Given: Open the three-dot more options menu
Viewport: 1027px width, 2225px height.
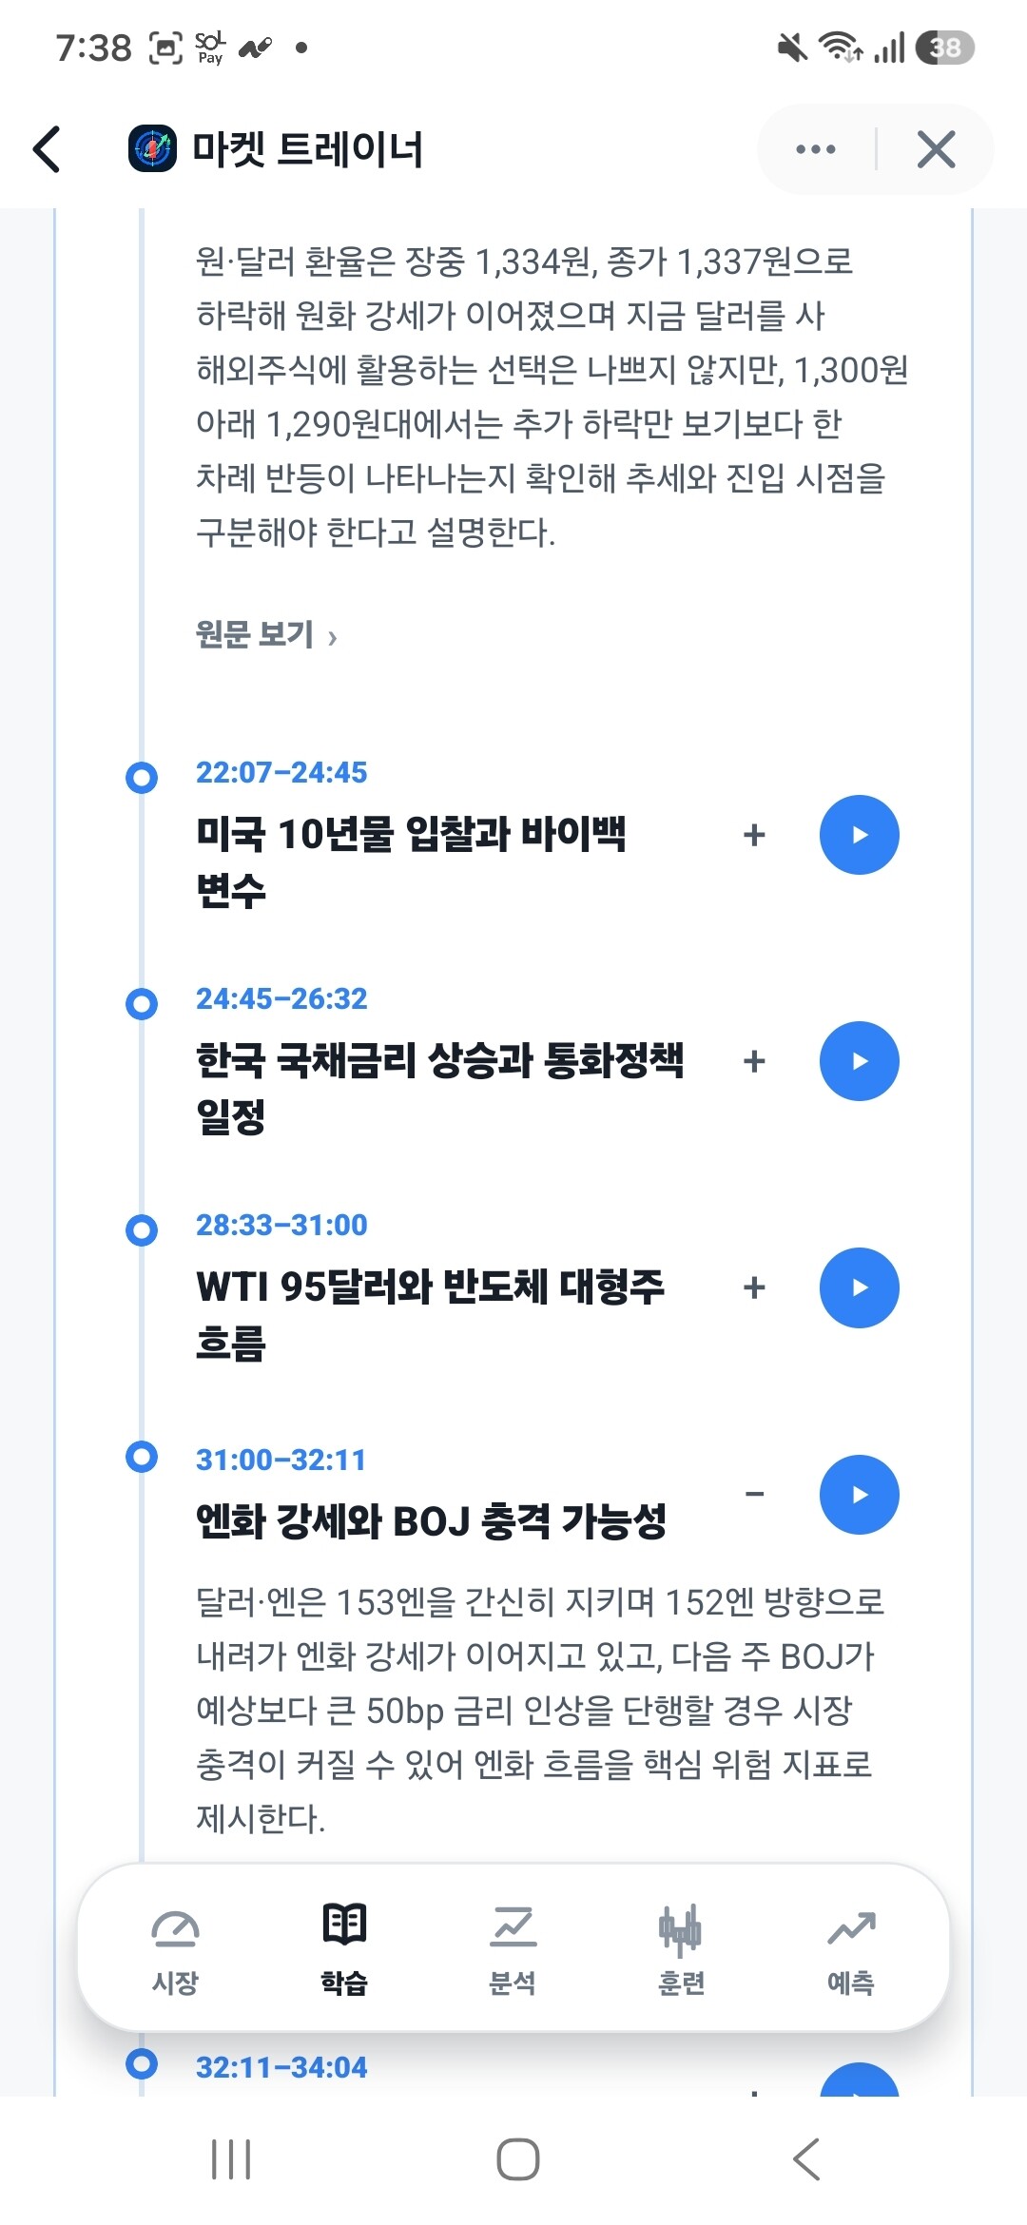Looking at the screenshot, I should pos(816,149).
